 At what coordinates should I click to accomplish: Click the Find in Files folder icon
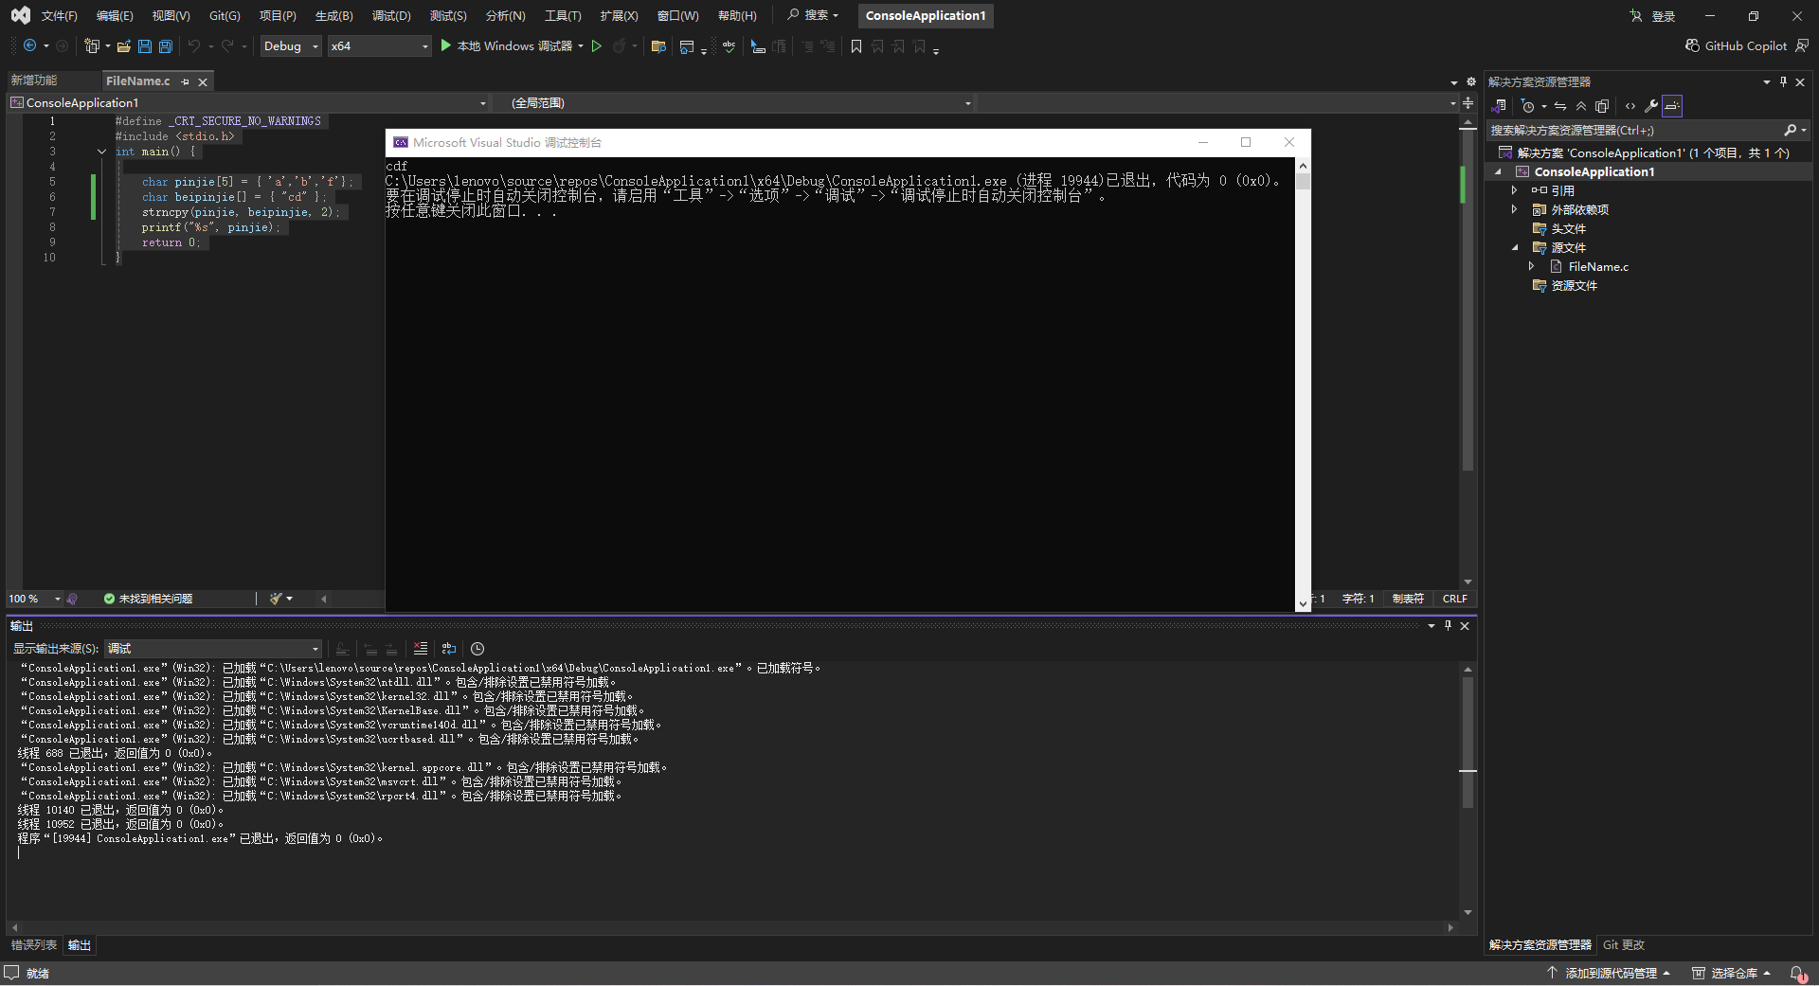coord(658,45)
